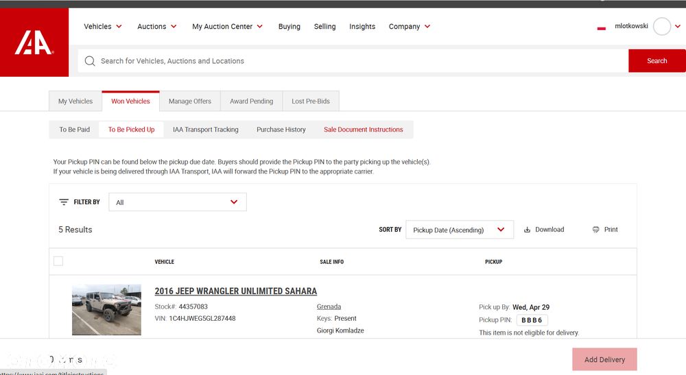Image resolution: width=686 pixels, height=375 pixels.
Task: Click the Print text label
Action: (x=611, y=230)
